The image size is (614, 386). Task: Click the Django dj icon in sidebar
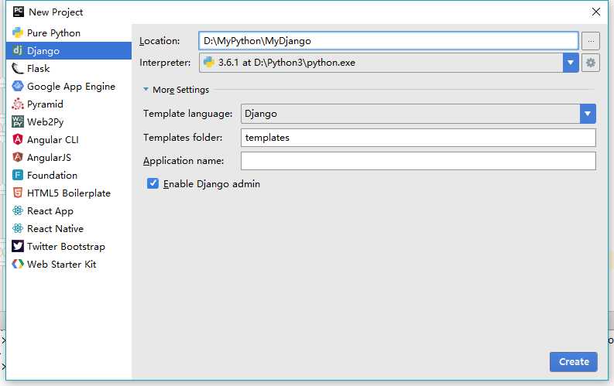point(18,50)
